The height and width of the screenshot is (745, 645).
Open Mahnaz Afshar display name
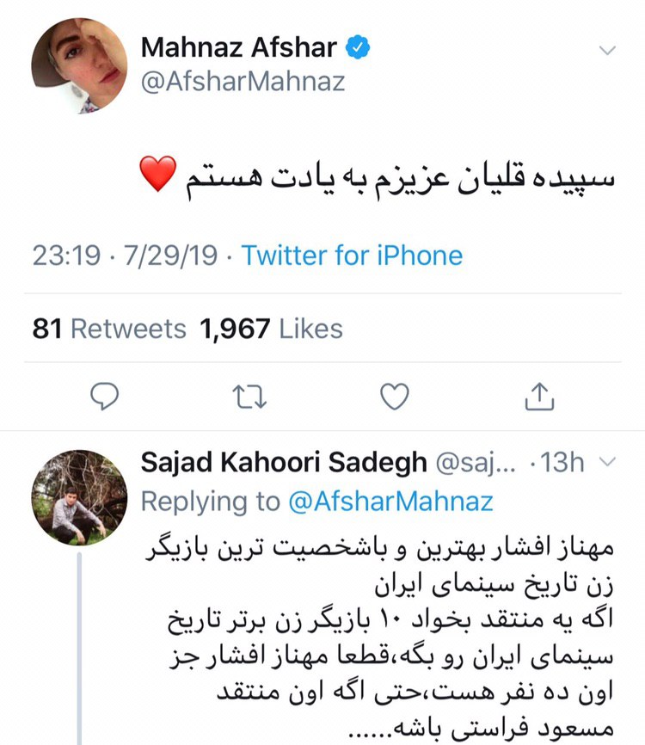(x=238, y=48)
